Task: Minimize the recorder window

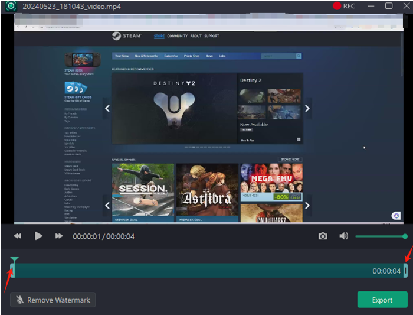Action: click(371, 6)
